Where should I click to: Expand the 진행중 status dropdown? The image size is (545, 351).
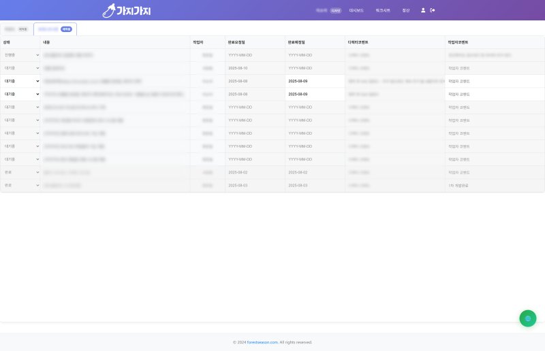(x=20, y=55)
